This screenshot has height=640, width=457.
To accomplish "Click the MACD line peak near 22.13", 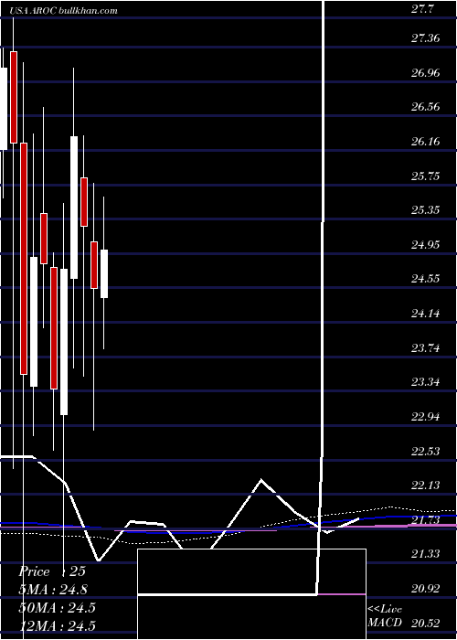I will (261, 480).
